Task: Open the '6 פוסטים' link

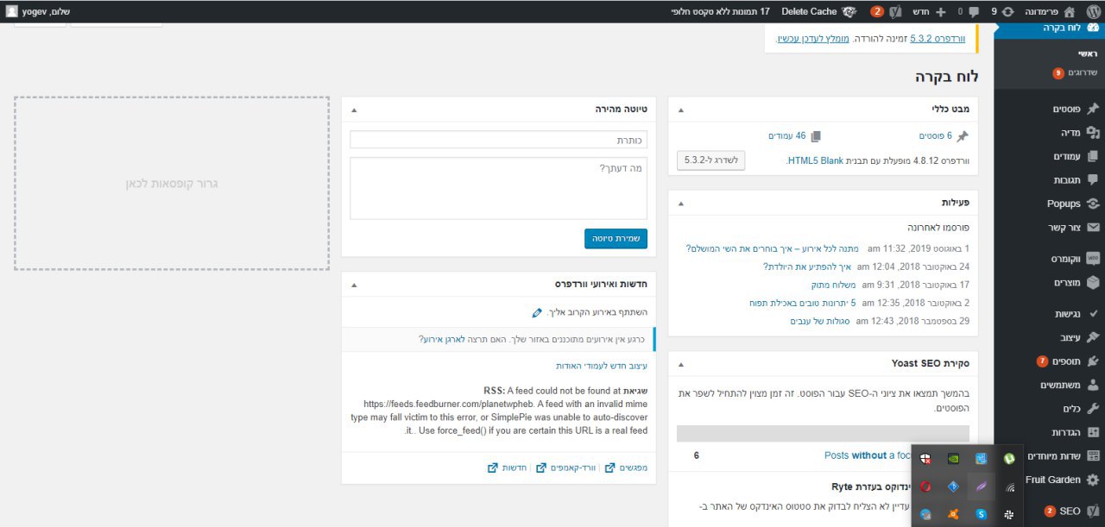Action: [x=936, y=136]
